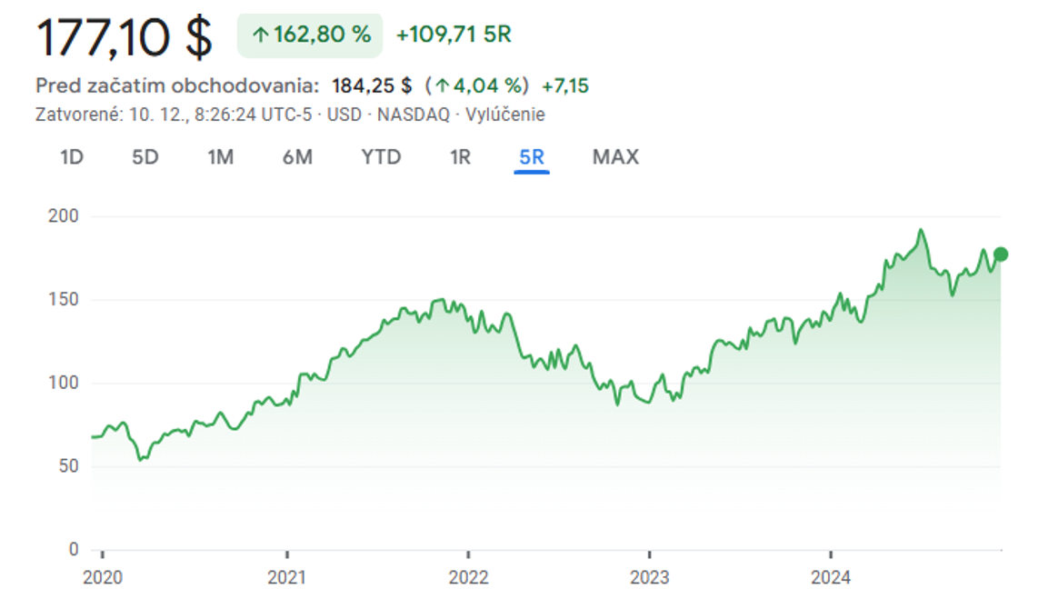Select the 1D time range tab
1038x609 pixels.
pyautogui.click(x=72, y=157)
